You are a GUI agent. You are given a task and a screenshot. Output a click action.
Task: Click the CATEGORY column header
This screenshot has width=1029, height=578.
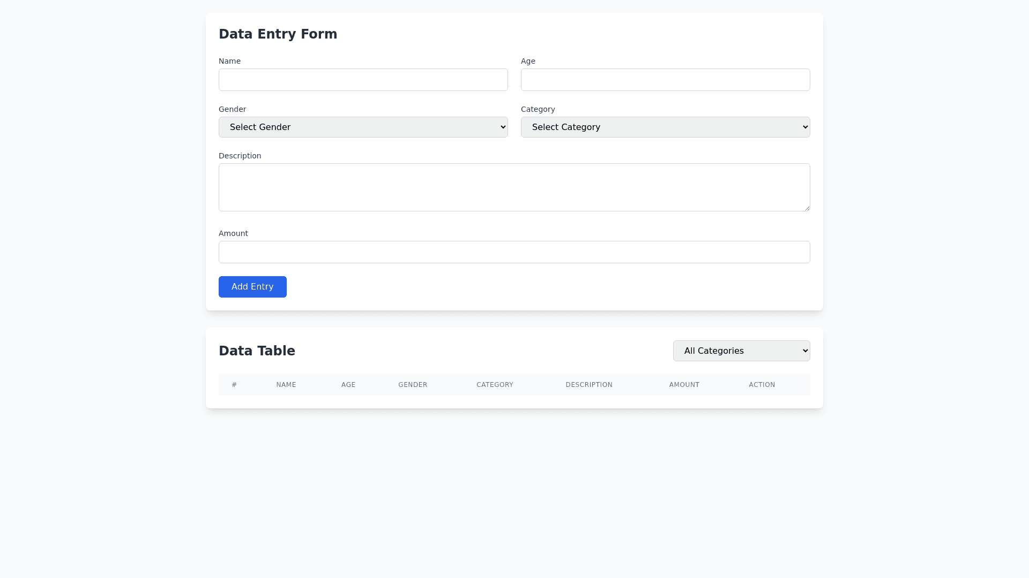[x=495, y=385]
